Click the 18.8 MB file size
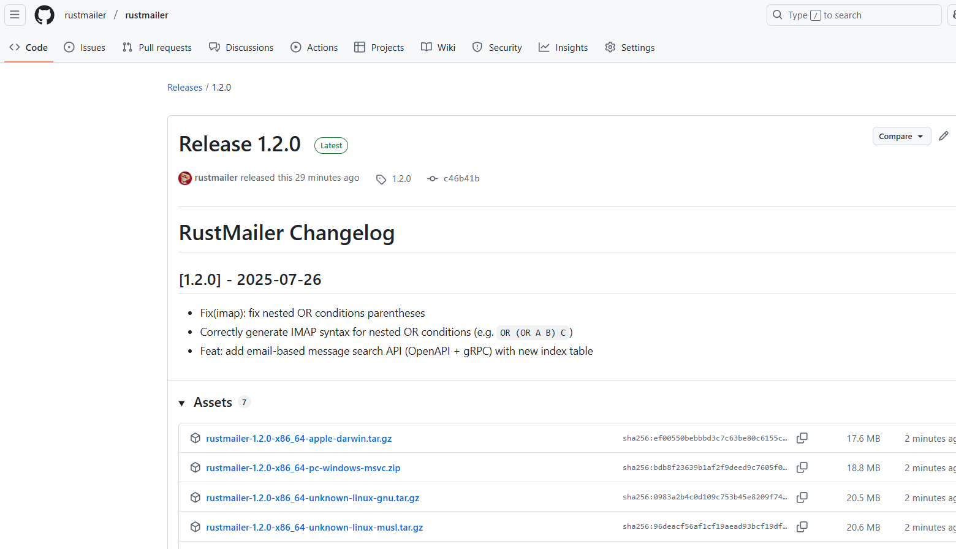 (x=863, y=468)
